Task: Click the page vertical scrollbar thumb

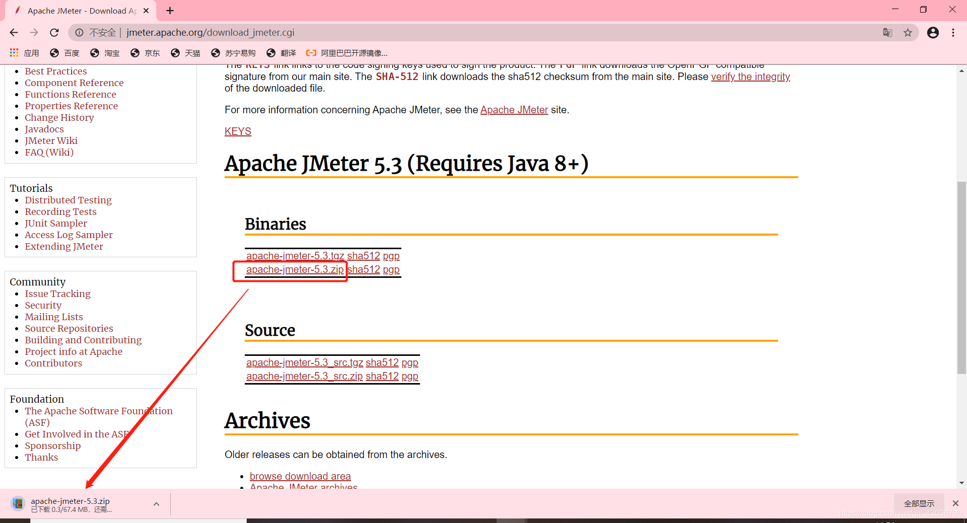Action: [x=961, y=278]
